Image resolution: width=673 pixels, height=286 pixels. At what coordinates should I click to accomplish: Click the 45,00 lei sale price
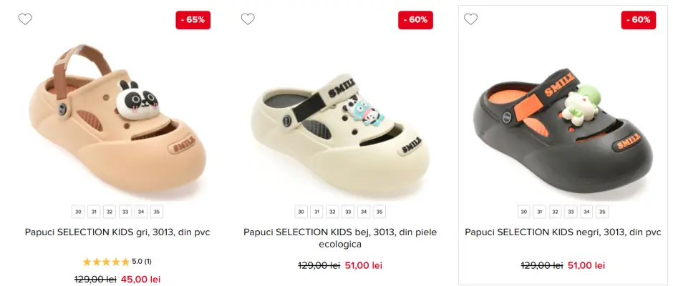[140, 279]
